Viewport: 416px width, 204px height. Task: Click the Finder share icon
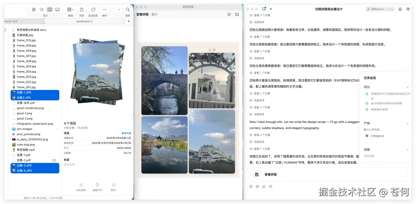coord(82,10)
